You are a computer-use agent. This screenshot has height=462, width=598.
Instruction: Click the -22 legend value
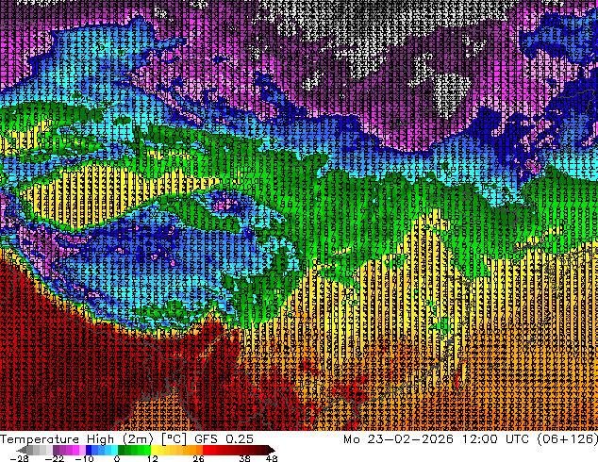click(x=54, y=458)
